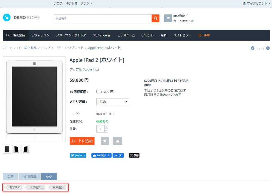Open the マイアカウント dropdown menu

point(256,3)
